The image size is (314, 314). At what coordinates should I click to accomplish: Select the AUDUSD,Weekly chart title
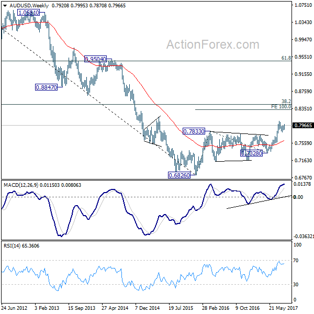(29, 6)
